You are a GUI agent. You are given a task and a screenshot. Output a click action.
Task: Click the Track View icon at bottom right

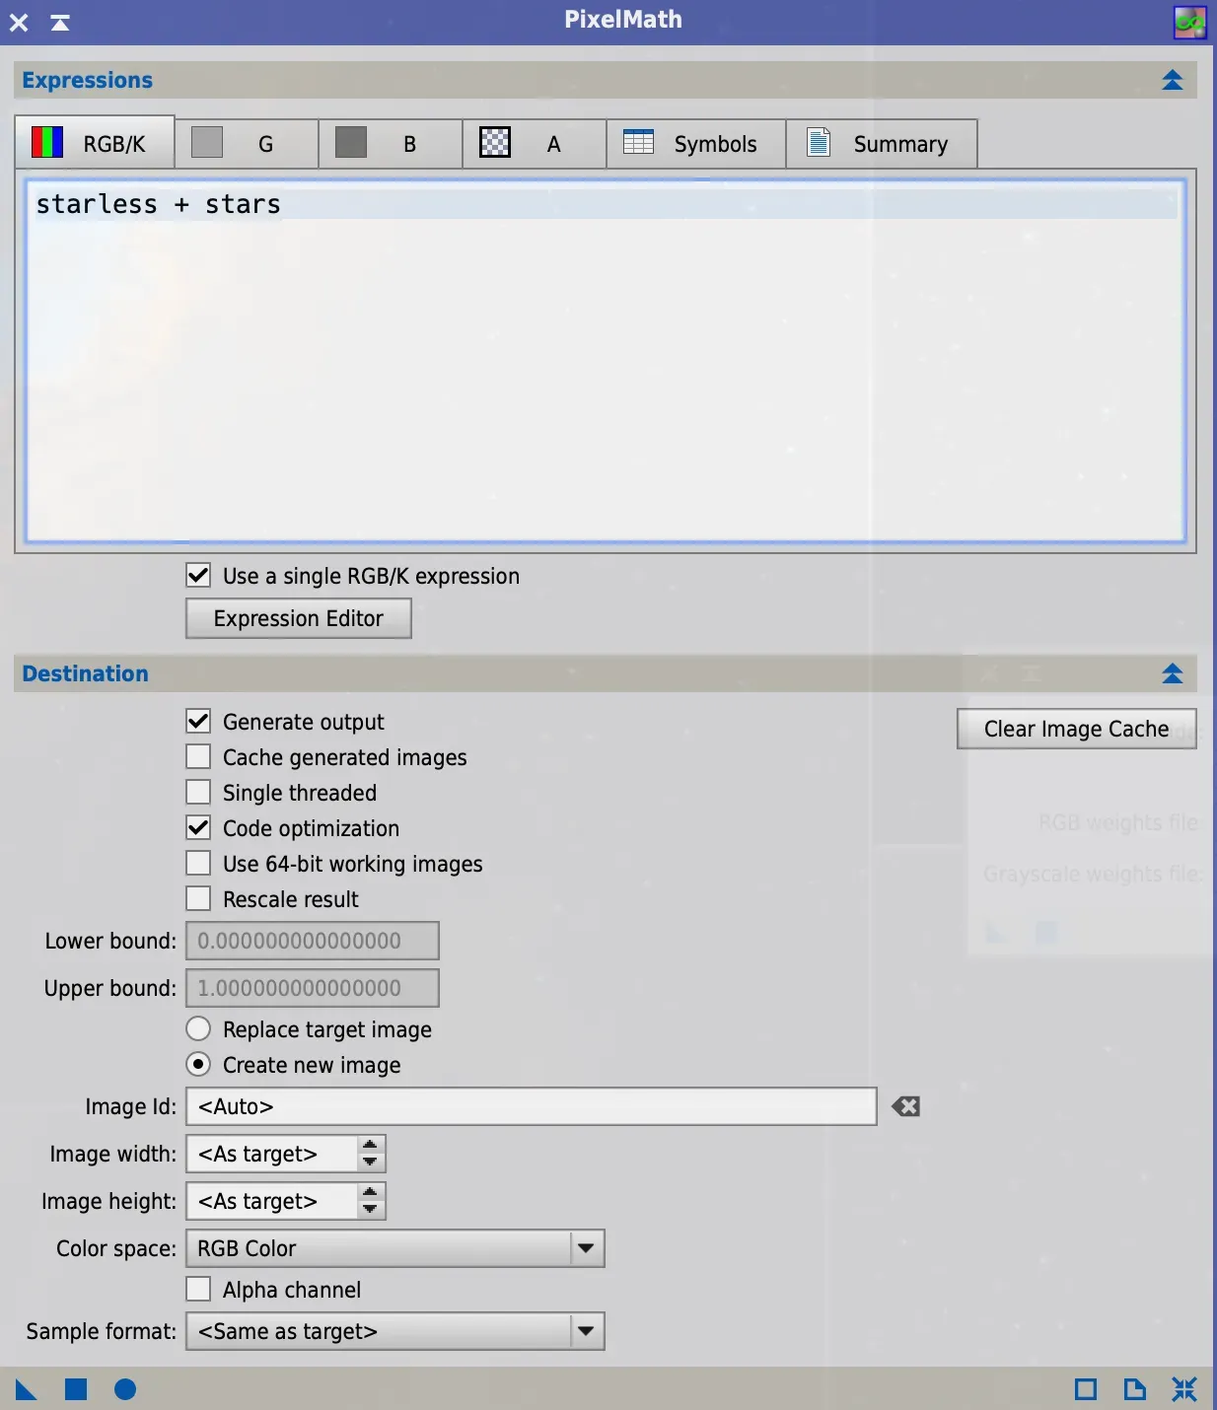point(1085,1388)
